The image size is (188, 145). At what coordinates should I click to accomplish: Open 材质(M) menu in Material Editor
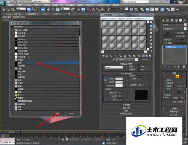point(113,18)
